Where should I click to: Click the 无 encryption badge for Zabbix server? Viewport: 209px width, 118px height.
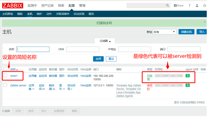187,85
